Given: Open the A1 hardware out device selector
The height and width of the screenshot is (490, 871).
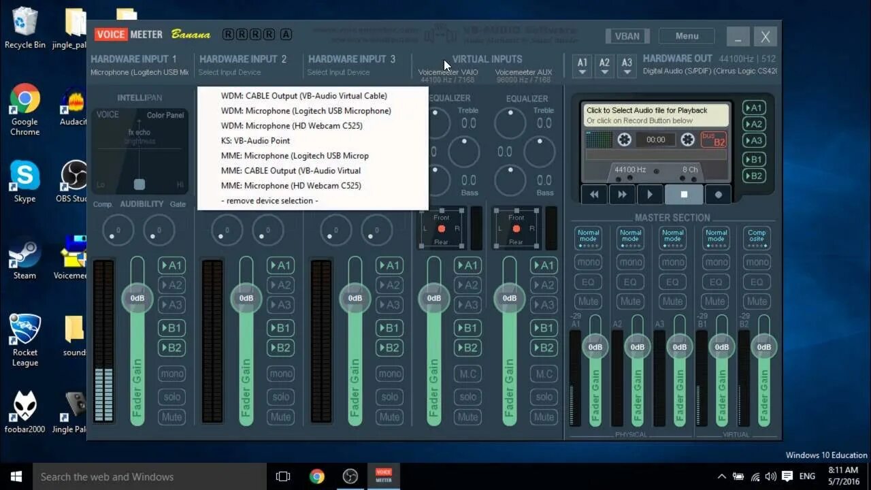Looking at the screenshot, I should (582, 65).
